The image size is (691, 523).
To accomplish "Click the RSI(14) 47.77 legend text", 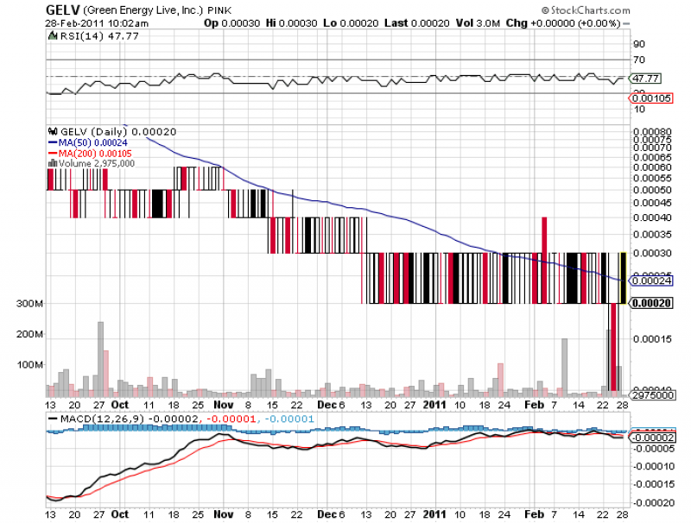I will coord(99,36).
